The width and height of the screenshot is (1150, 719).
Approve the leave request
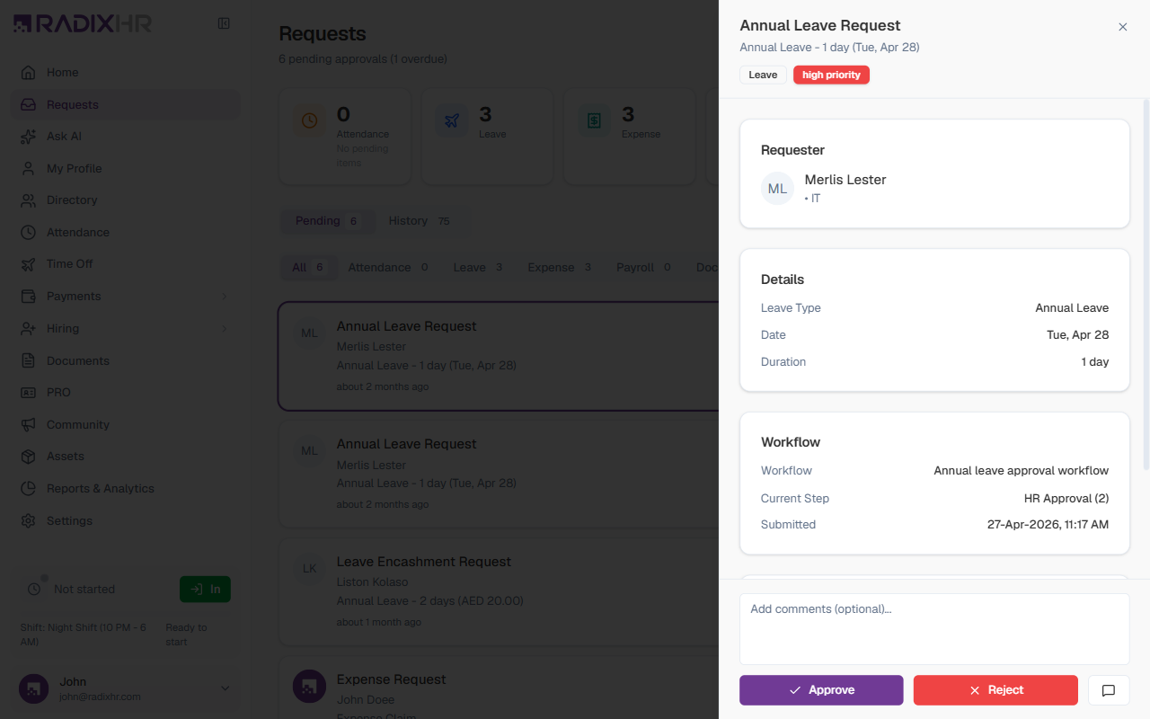[821, 690]
